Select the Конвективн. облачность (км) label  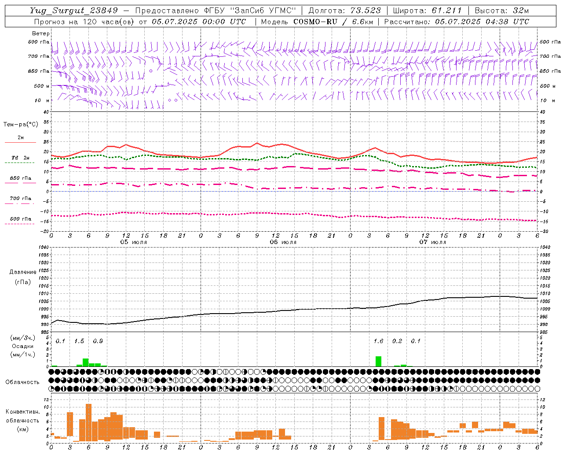(22, 420)
